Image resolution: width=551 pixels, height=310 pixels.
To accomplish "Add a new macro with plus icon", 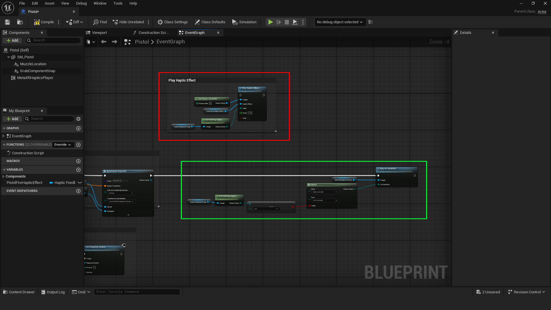I will 78,161.
